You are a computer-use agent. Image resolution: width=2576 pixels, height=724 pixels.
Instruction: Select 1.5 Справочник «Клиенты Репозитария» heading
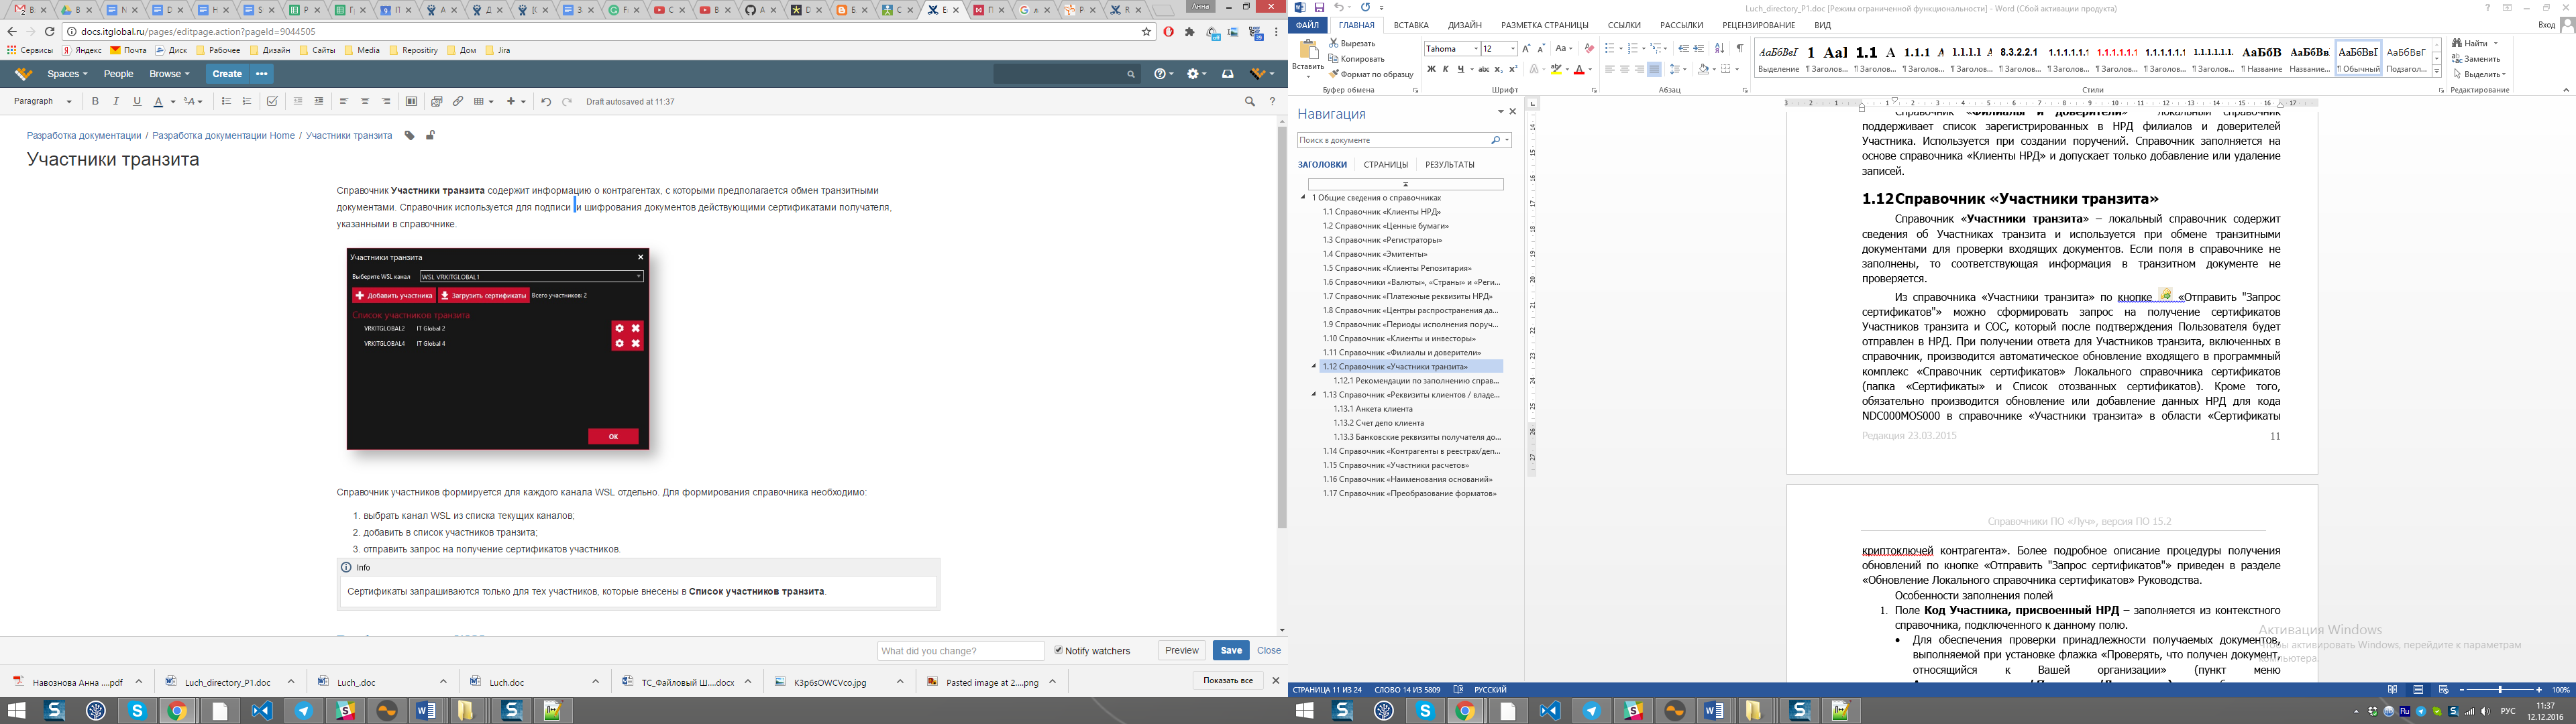point(1397,268)
